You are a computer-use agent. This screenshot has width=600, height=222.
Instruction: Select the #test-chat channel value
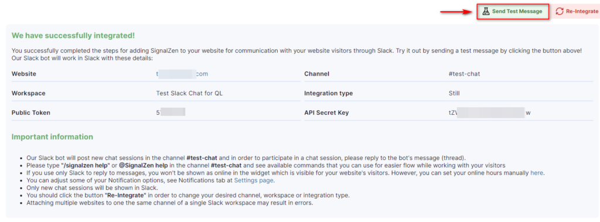pos(464,74)
